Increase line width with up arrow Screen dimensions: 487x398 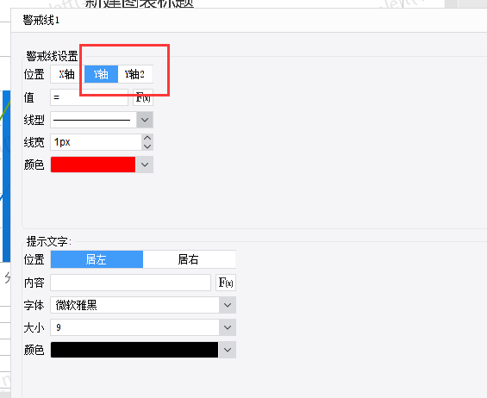(x=147, y=138)
